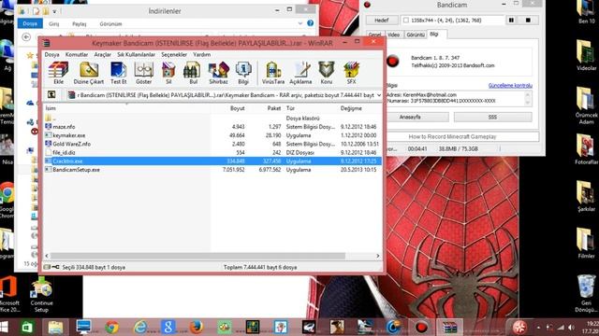Screen dimensions: 599x336
Task: Click the Sil (Delete) toolbar icon
Action: pos(168,73)
